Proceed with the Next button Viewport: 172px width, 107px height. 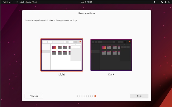pyautogui.click(x=139, y=96)
